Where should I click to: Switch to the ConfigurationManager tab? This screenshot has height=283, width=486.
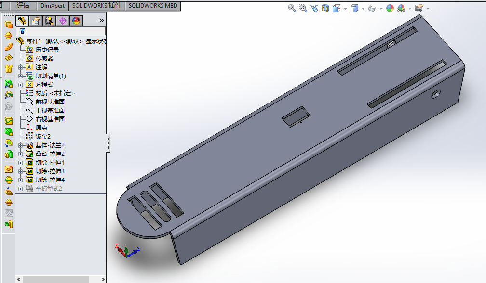click(x=49, y=21)
